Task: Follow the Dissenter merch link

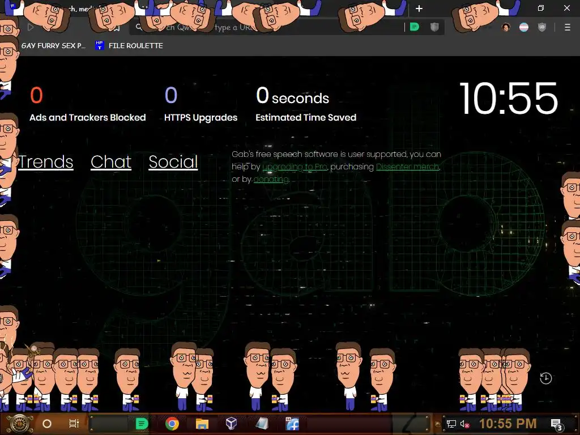Action: [x=408, y=167]
